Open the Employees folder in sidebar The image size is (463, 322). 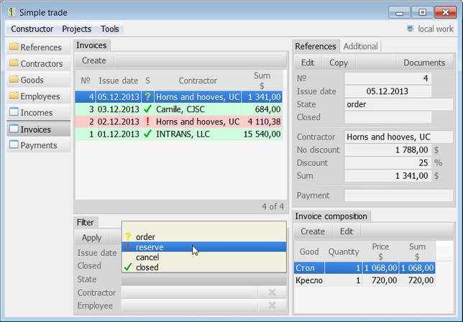(38, 96)
